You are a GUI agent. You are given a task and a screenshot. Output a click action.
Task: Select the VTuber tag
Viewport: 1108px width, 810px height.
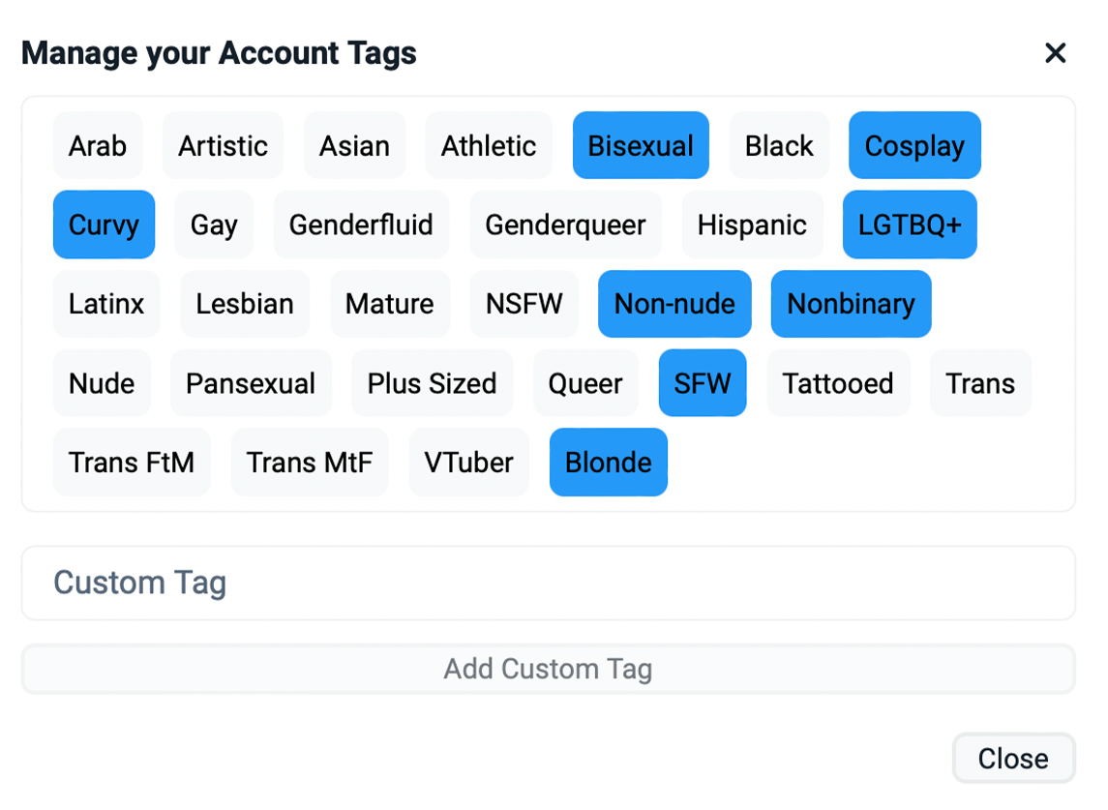[x=469, y=463]
